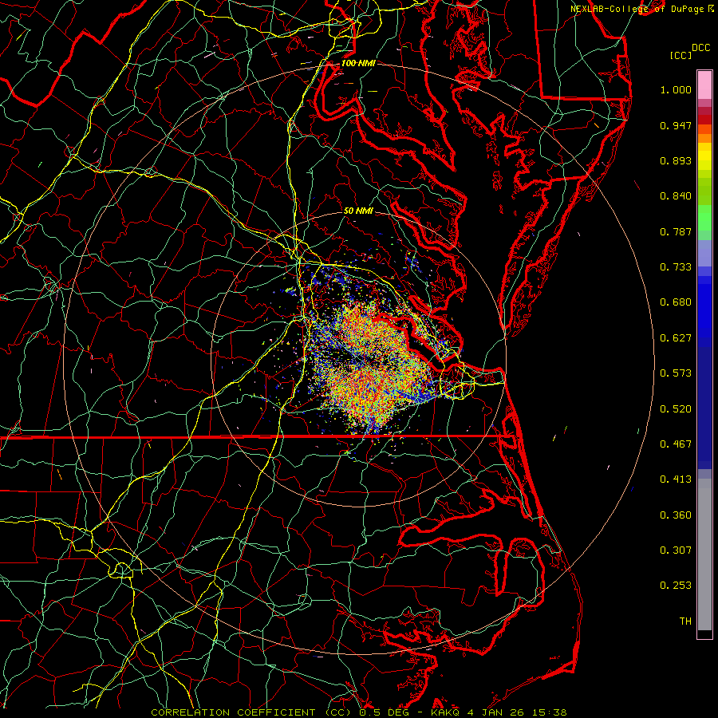The width and height of the screenshot is (718, 718).
Task: Click the CORRELATION COEFFICIENT (CC) caption text
Action: pos(251,712)
